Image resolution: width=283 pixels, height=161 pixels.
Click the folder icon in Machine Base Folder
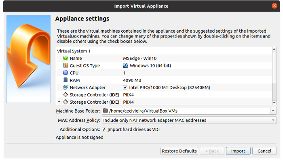[x=106, y=111]
